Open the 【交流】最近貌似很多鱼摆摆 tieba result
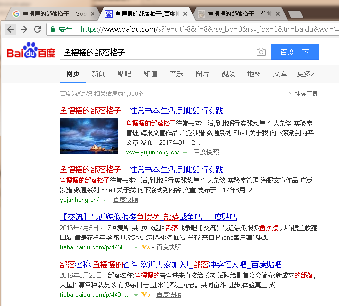Image resolution: width=339 pixels, height=306 pixels. click(x=148, y=217)
